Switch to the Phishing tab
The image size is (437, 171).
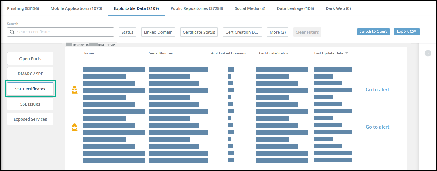point(23,8)
